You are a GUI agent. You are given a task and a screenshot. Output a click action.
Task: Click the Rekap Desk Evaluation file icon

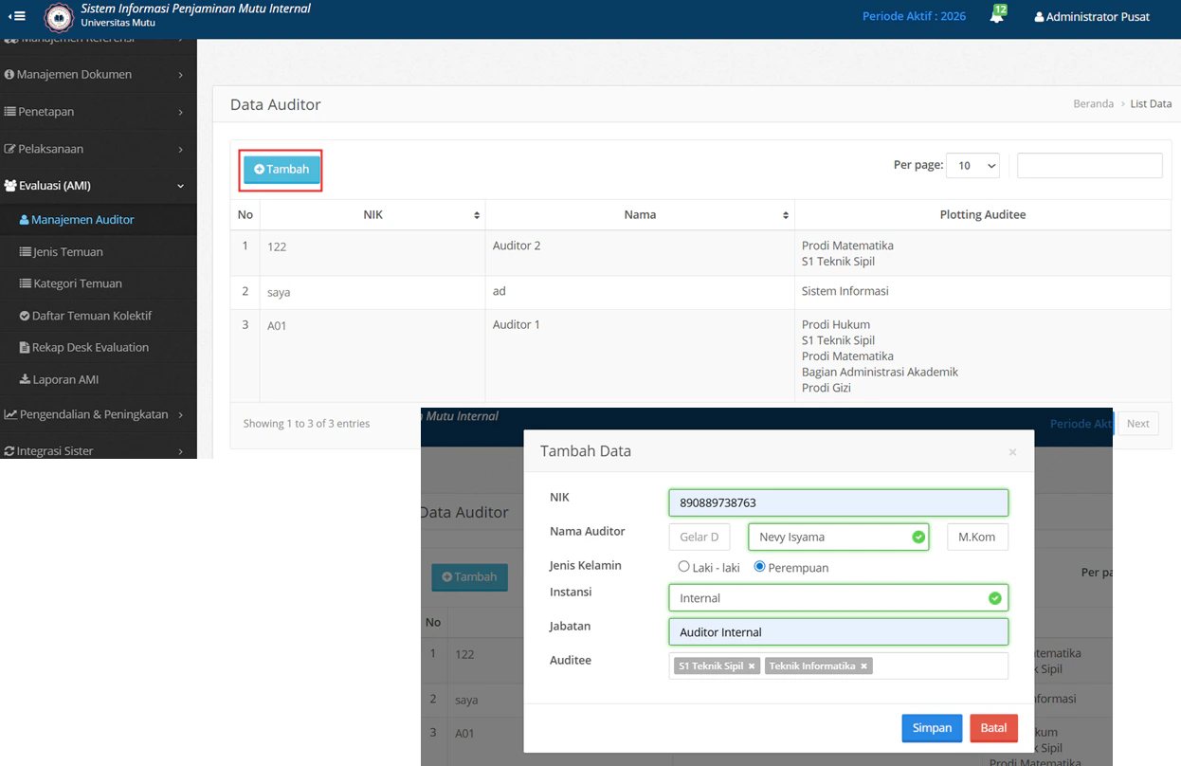tap(25, 348)
